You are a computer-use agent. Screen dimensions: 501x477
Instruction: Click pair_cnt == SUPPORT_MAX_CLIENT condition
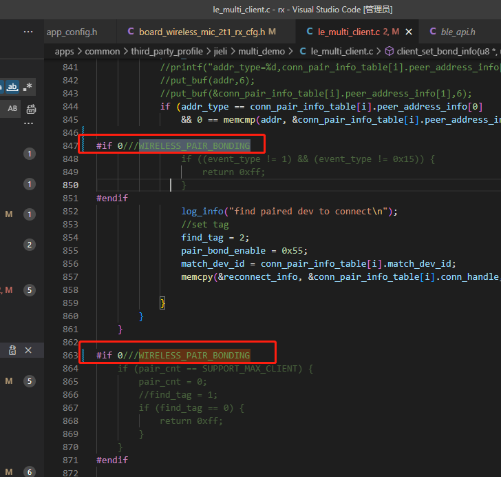[x=215, y=369]
